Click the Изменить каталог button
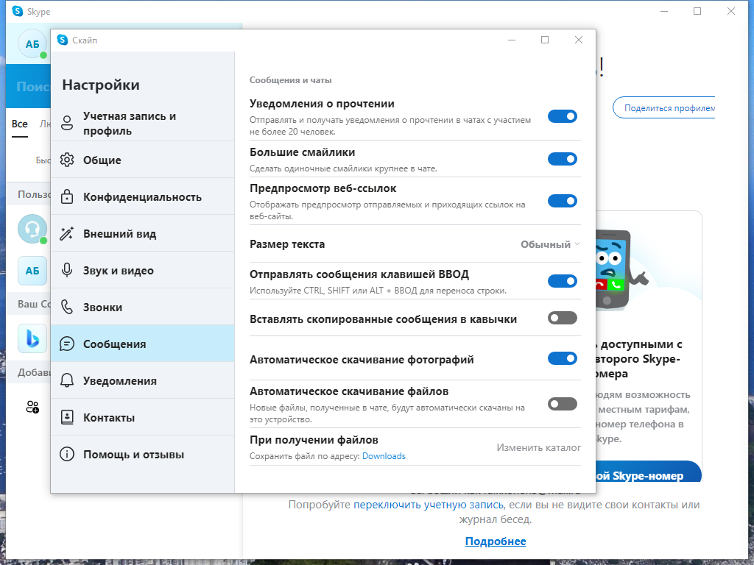The width and height of the screenshot is (754, 565). click(x=538, y=448)
